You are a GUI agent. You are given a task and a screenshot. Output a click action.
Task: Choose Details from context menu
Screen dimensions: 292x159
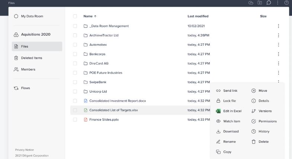tap(260, 101)
